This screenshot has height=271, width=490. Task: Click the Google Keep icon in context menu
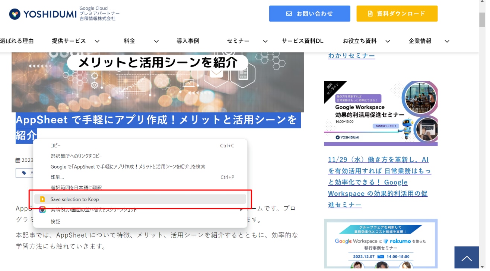point(42,199)
